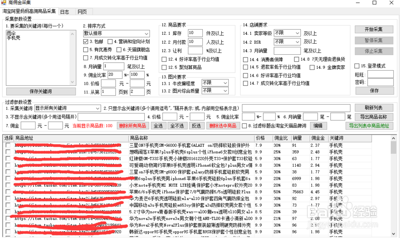400x238 pixels.
Task: Click the 旺旺 account input field
Action: (x=380, y=75)
